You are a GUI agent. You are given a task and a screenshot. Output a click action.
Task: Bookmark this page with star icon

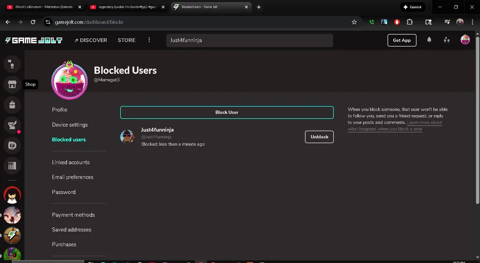pos(354,22)
